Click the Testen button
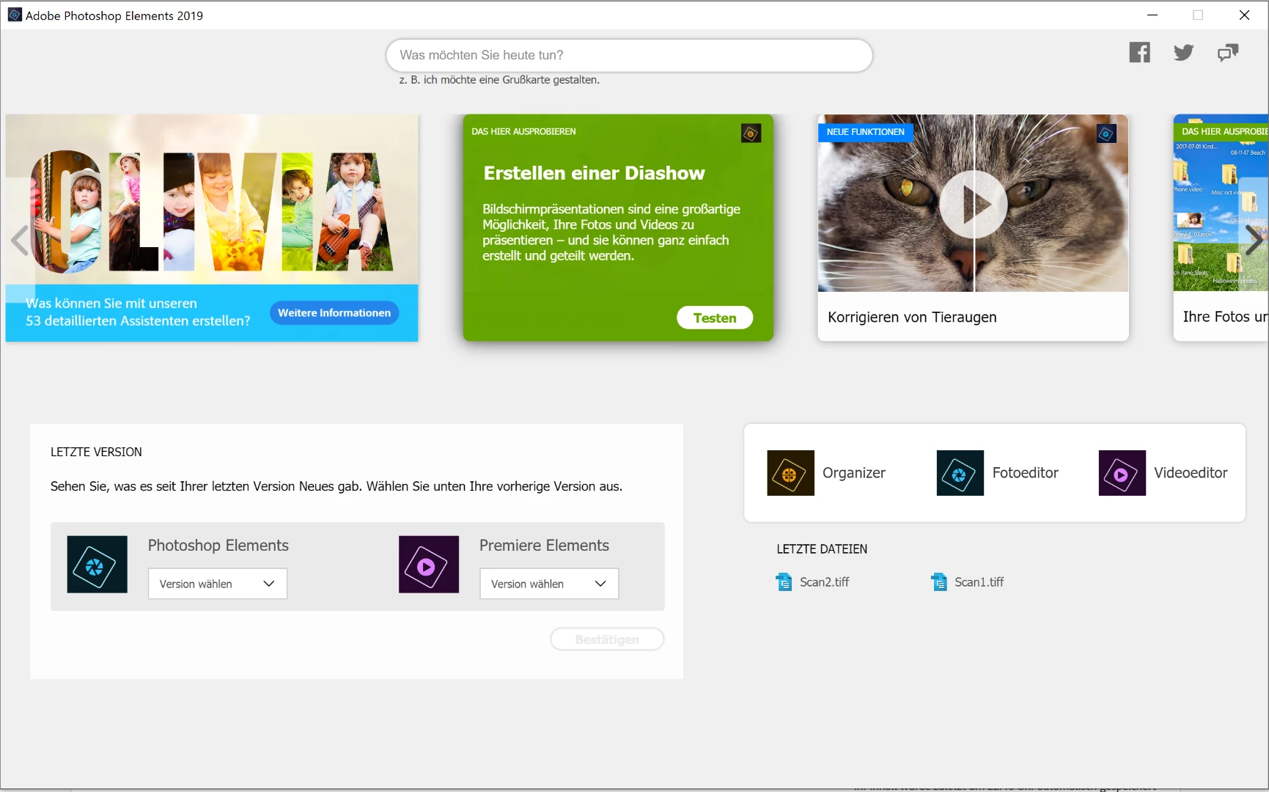This screenshot has width=1269, height=792. [x=715, y=318]
